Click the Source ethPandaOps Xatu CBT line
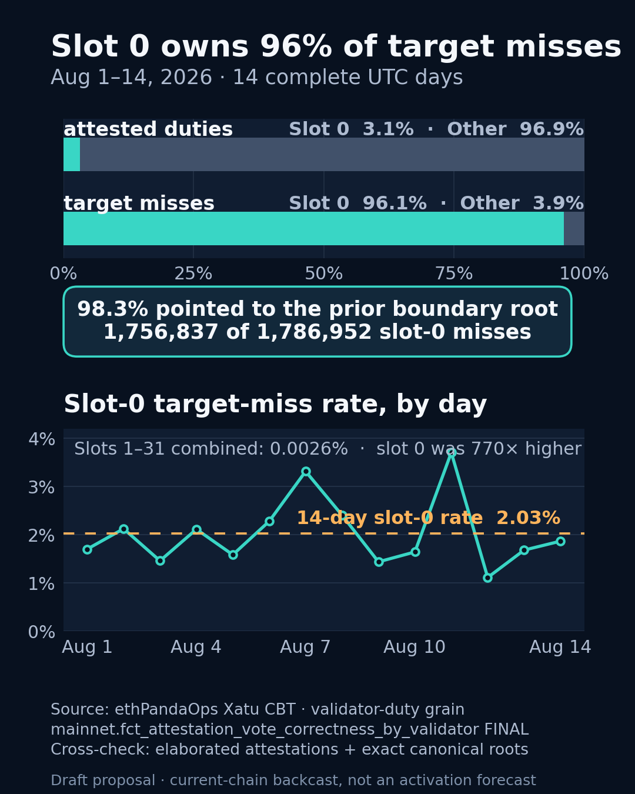 (258, 710)
